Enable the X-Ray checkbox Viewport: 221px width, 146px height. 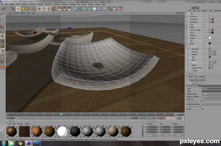point(202,109)
